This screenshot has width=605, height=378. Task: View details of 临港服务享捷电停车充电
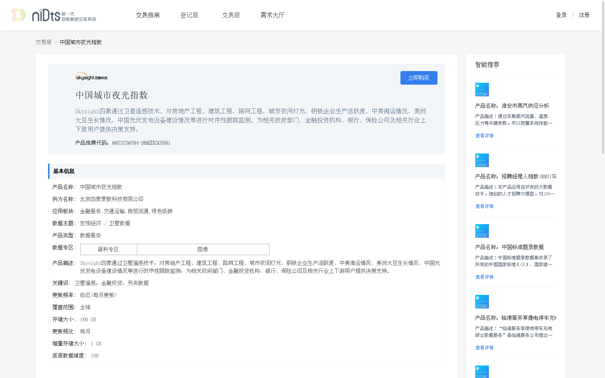pyautogui.click(x=484, y=348)
